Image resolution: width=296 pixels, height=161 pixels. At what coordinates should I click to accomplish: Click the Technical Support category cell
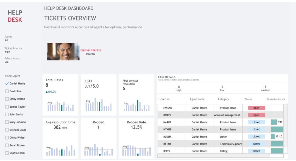pyautogui.click(x=231, y=144)
